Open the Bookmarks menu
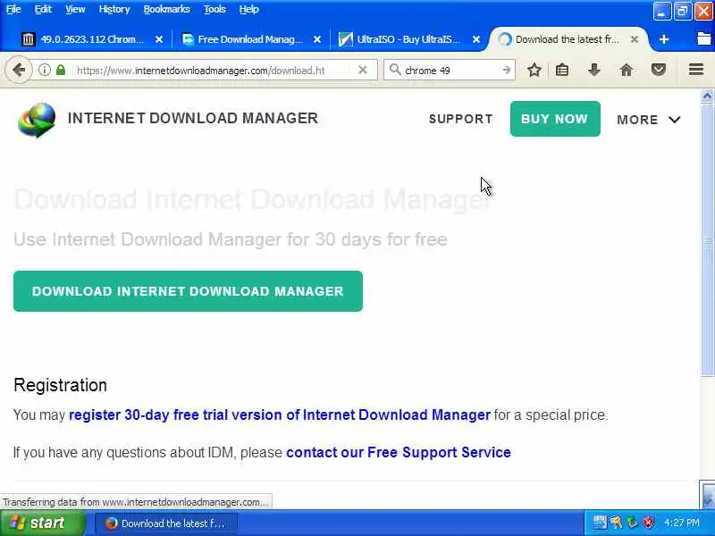The height and width of the screenshot is (536, 715). [x=166, y=9]
